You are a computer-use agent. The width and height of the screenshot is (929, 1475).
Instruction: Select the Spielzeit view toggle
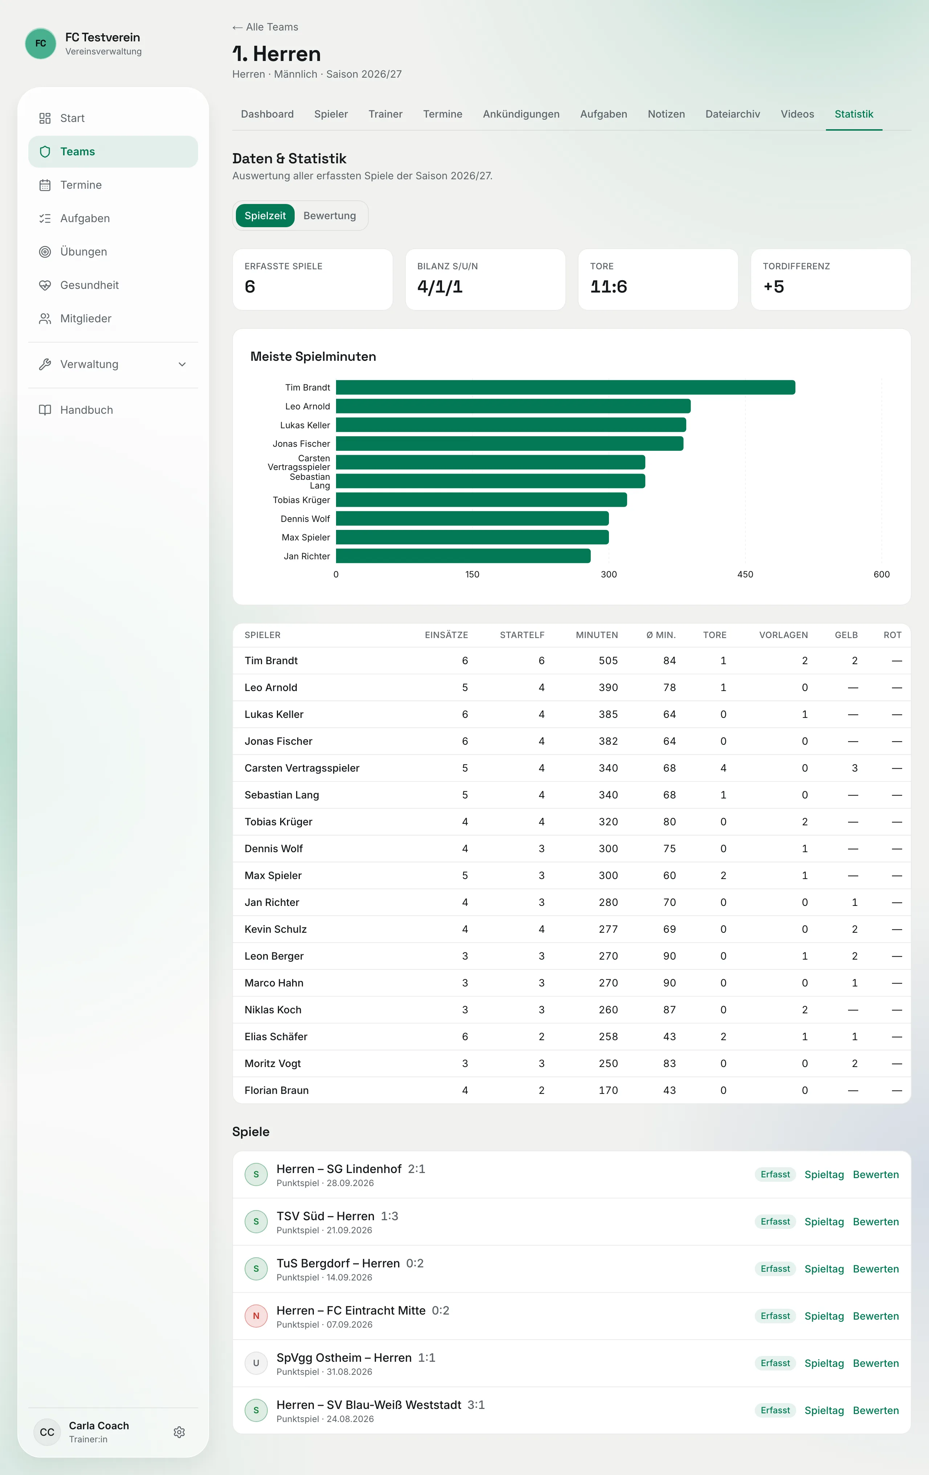tap(265, 216)
